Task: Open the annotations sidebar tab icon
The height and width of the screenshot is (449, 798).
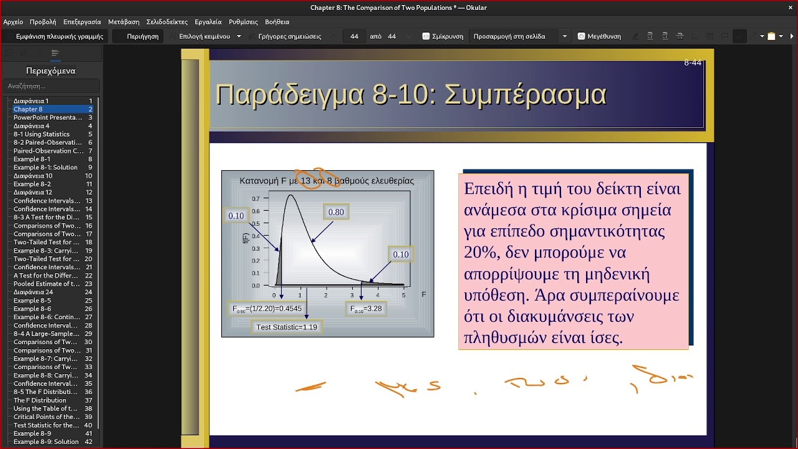Action: pos(24,53)
